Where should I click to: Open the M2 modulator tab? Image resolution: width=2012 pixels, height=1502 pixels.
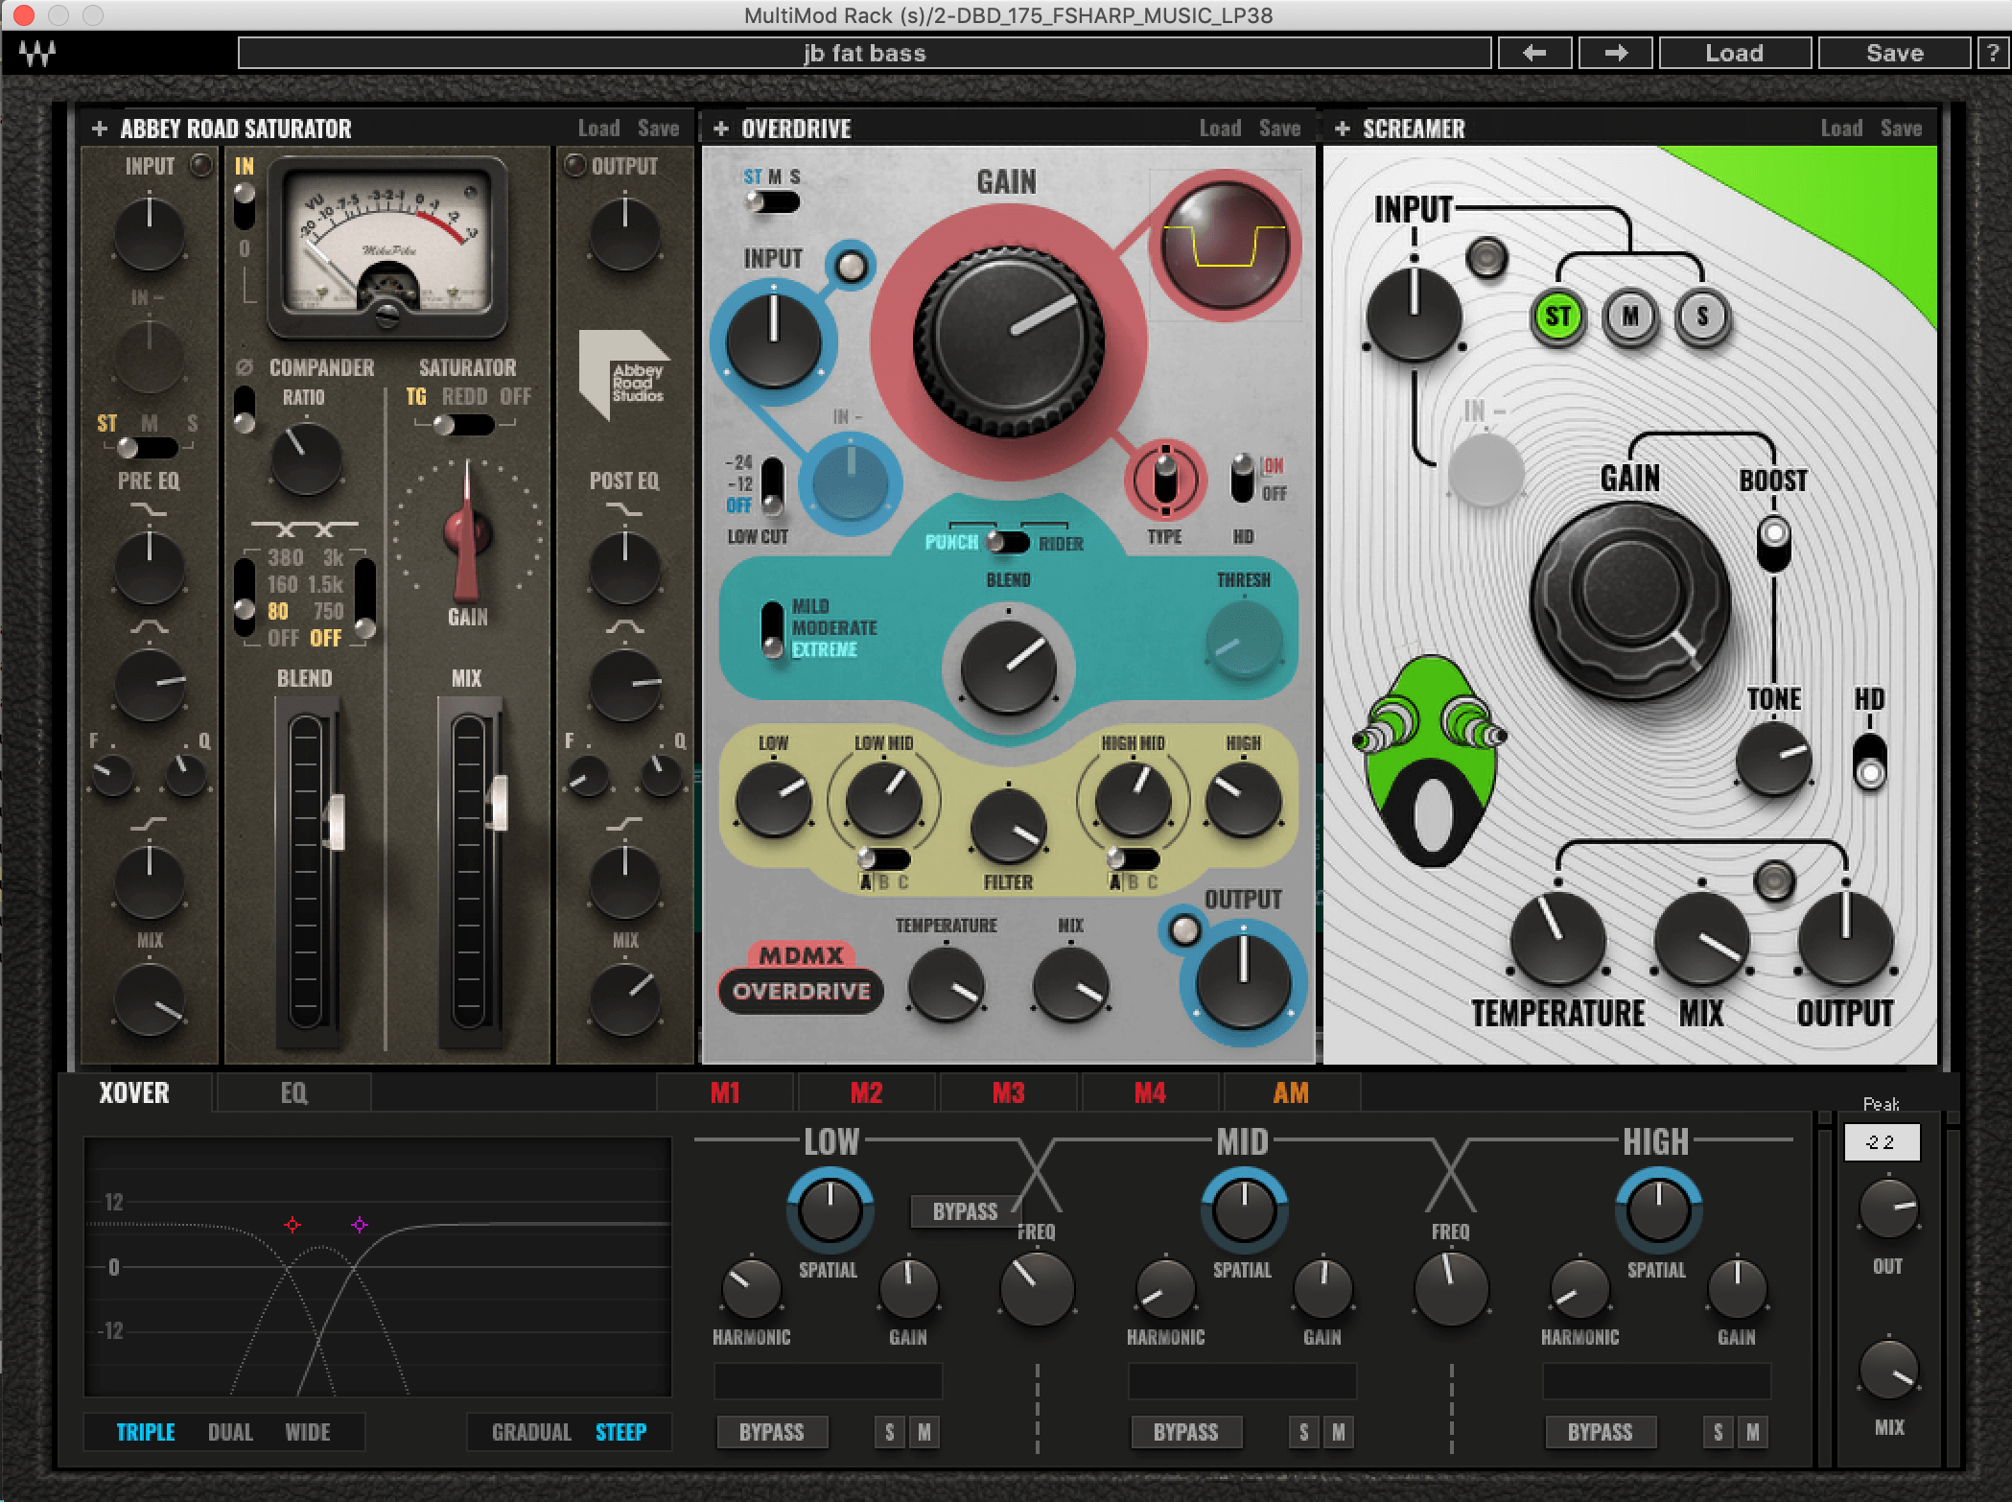pyautogui.click(x=866, y=1093)
